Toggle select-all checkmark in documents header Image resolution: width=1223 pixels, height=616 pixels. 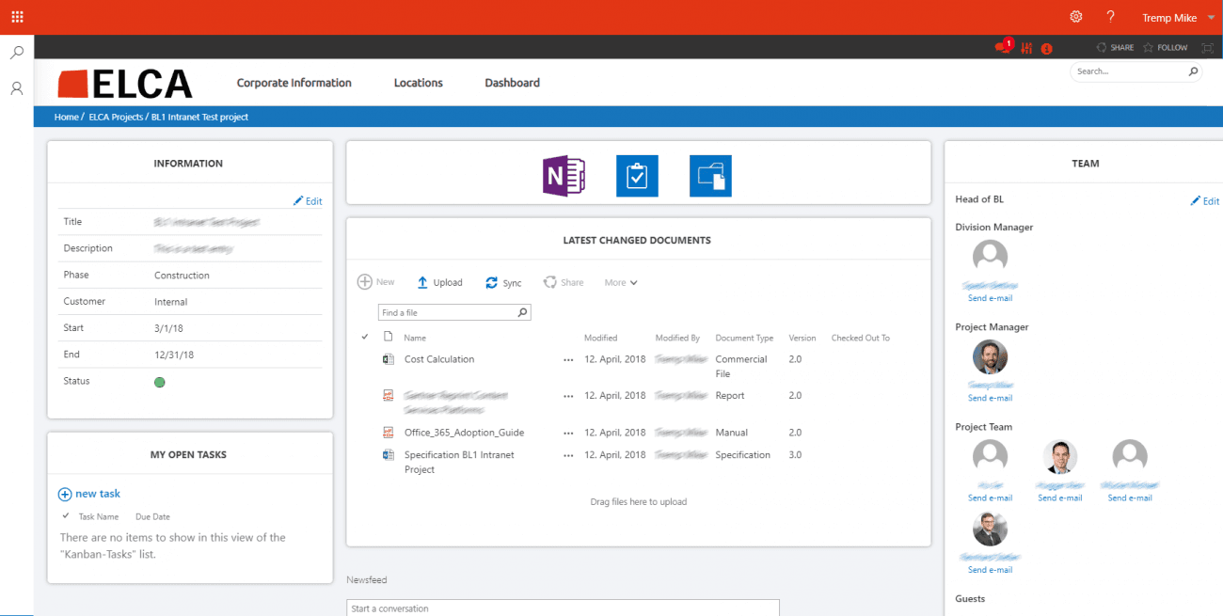tap(365, 337)
